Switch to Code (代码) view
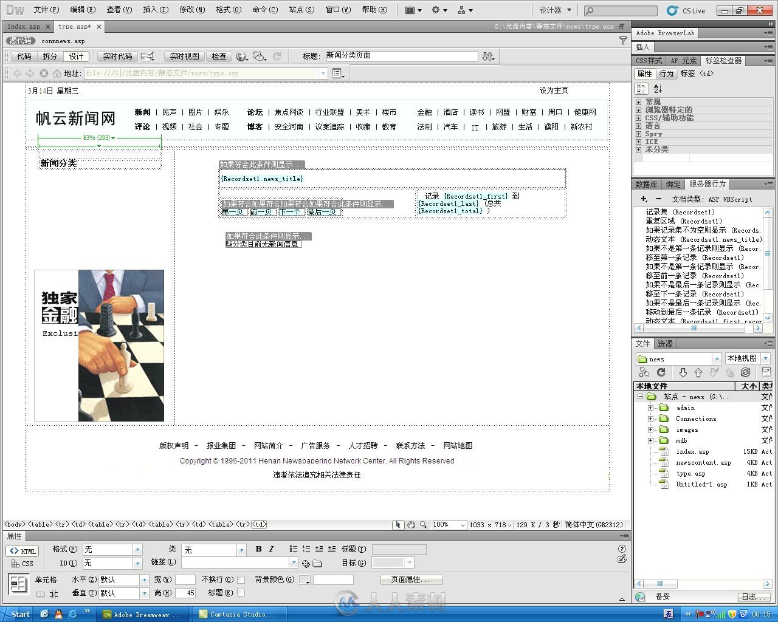The width and height of the screenshot is (778, 622). 24,56
